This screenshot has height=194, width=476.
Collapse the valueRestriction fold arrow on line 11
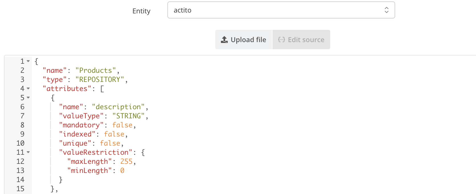28,152
